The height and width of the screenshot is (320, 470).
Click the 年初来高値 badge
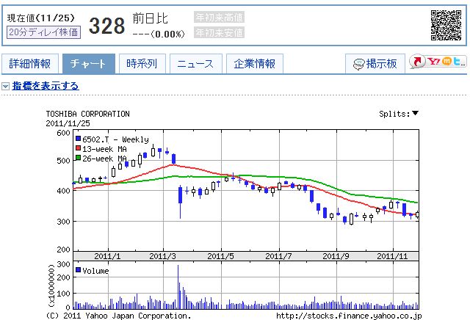[x=219, y=18]
